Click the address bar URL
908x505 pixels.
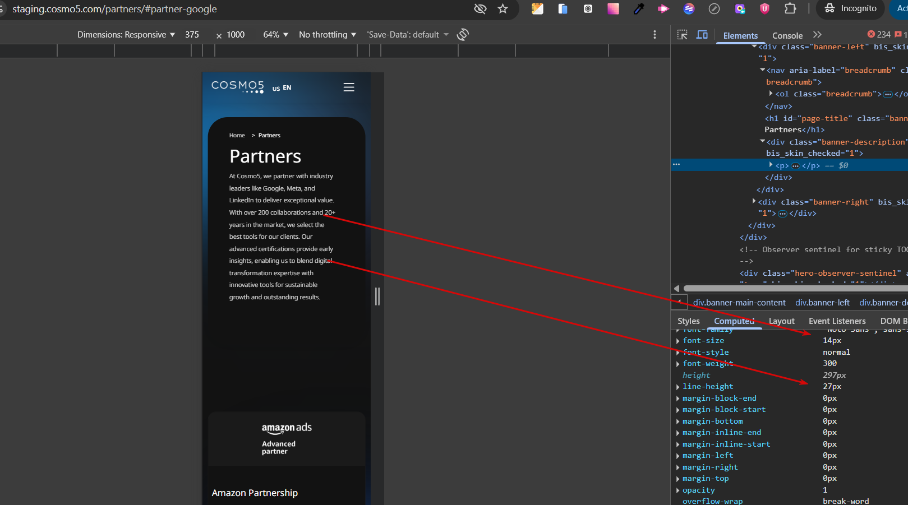(x=114, y=9)
